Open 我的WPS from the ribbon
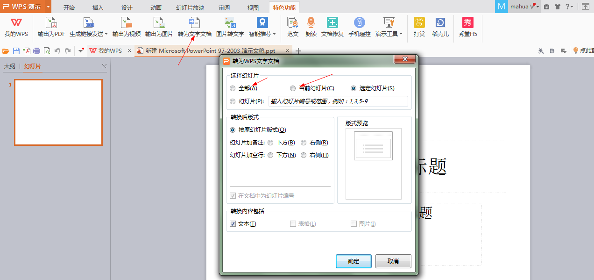Viewport: 594px width, 280px height. 16,27
